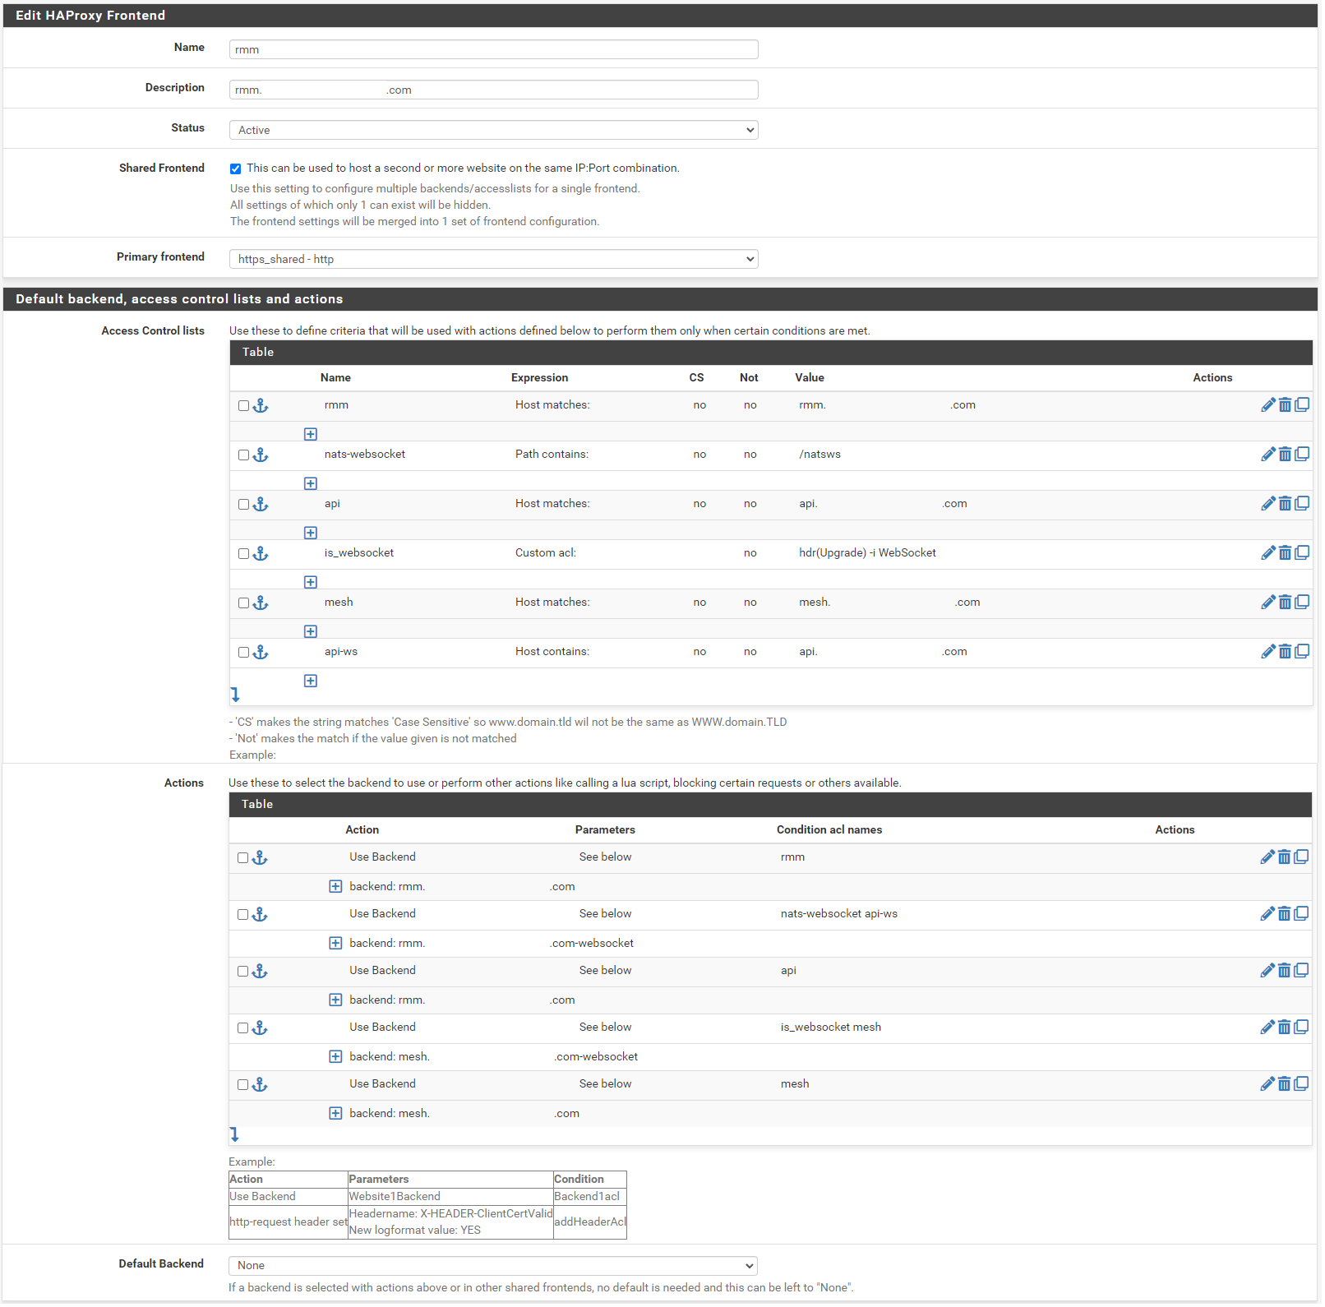Edit the mesh ACL entry

1268,603
